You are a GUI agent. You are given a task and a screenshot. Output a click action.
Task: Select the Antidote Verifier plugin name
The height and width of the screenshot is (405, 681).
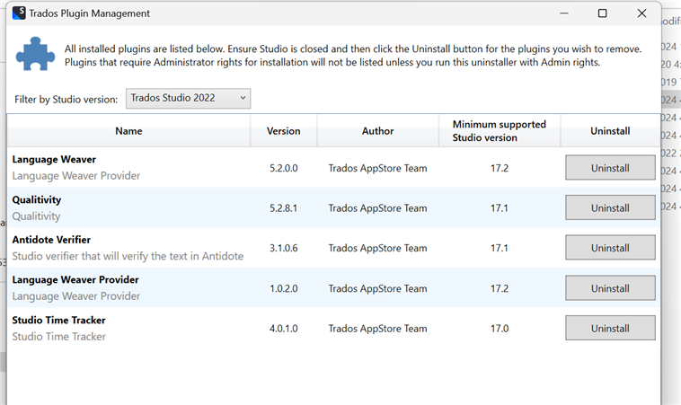[51, 240]
